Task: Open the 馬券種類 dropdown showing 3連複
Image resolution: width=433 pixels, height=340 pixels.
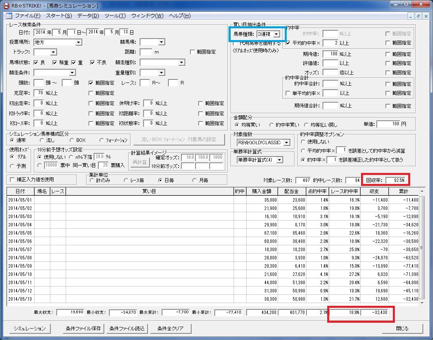Action: pos(276,34)
